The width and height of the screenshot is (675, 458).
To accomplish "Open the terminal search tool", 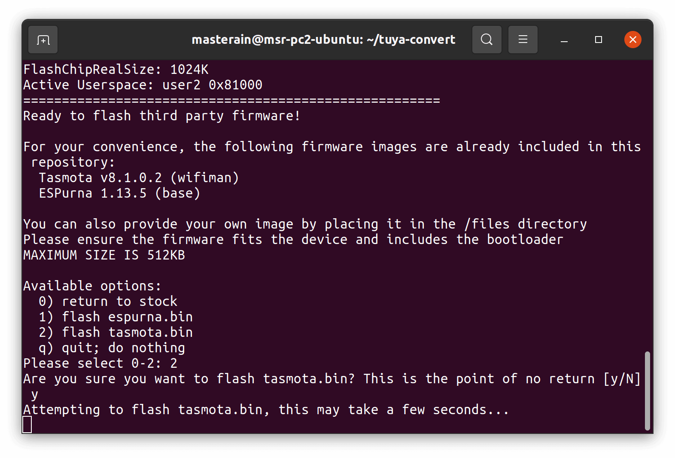I will tap(486, 40).
